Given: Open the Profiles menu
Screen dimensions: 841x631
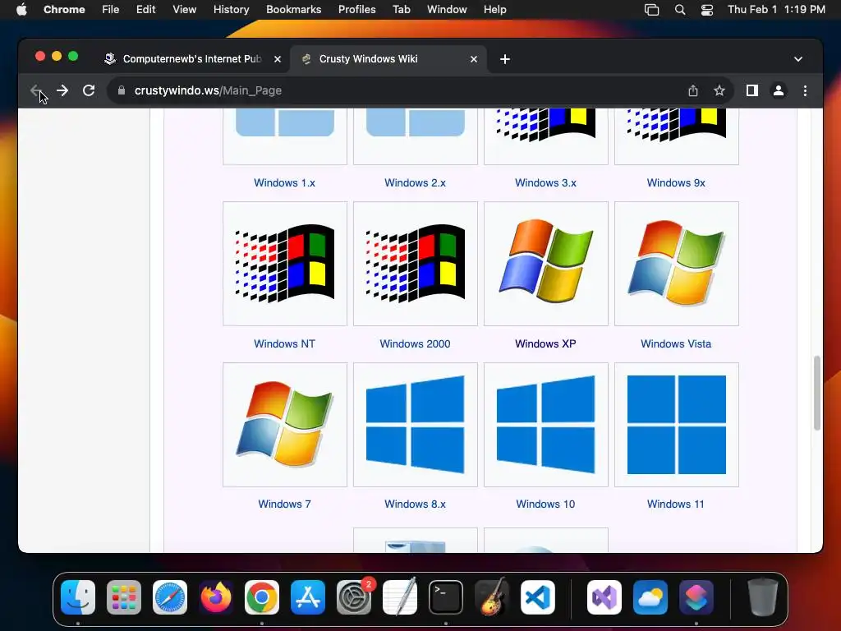Looking at the screenshot, I should click(x=356, y=10).
